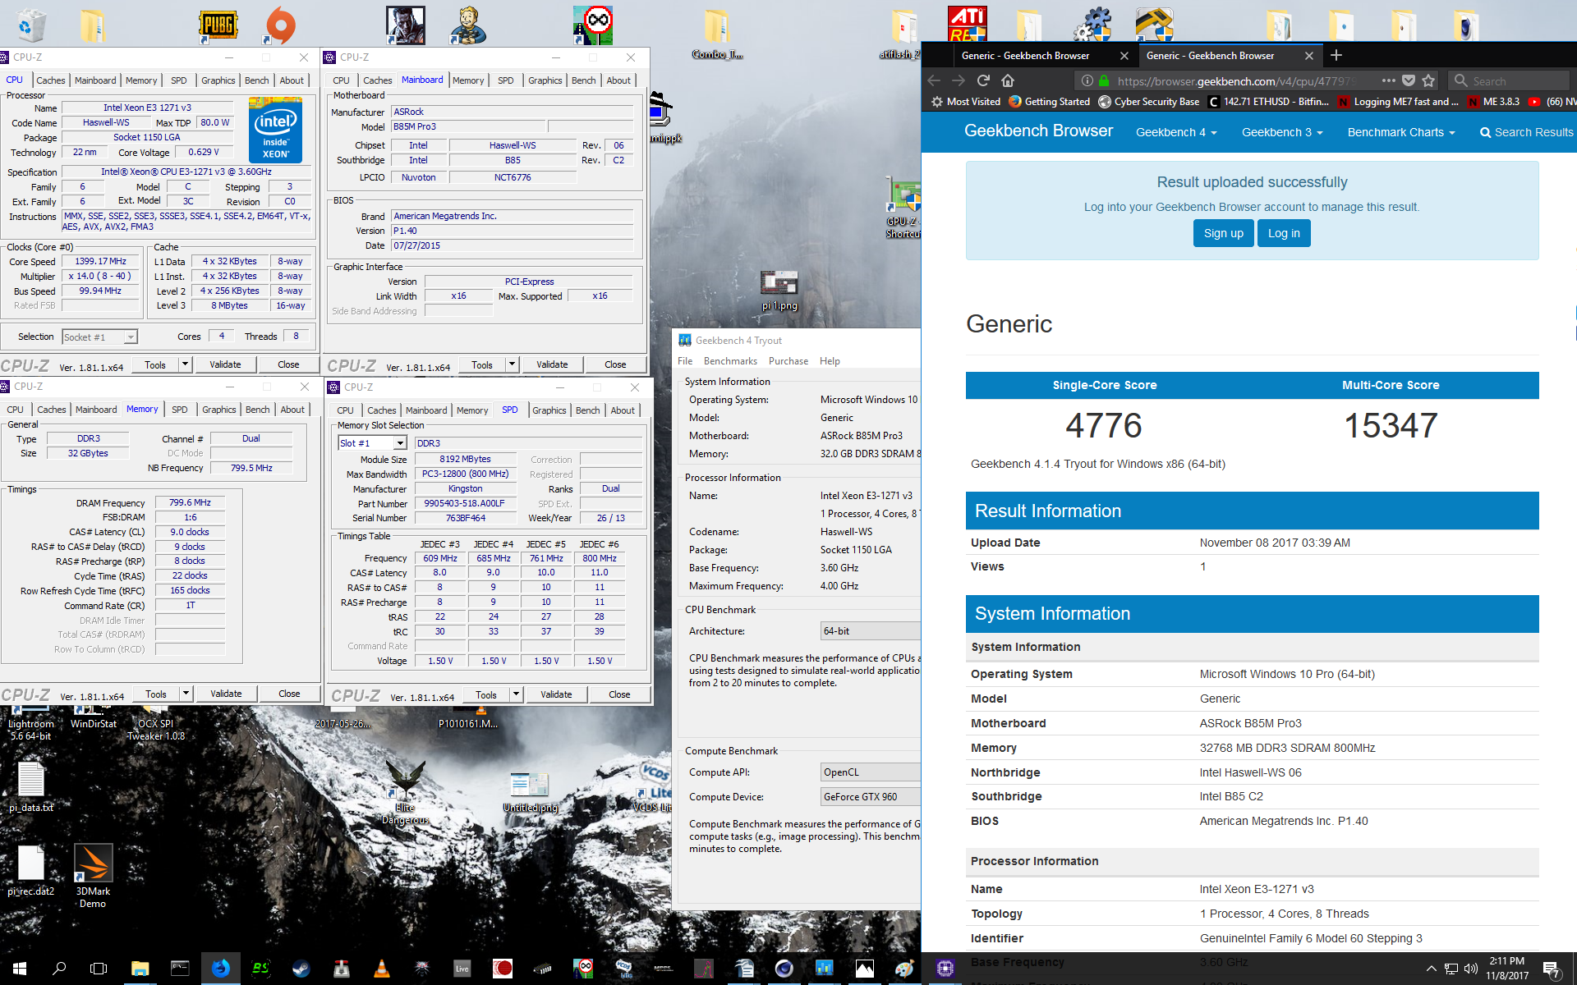Click the Sign up button

point(1223,233)
